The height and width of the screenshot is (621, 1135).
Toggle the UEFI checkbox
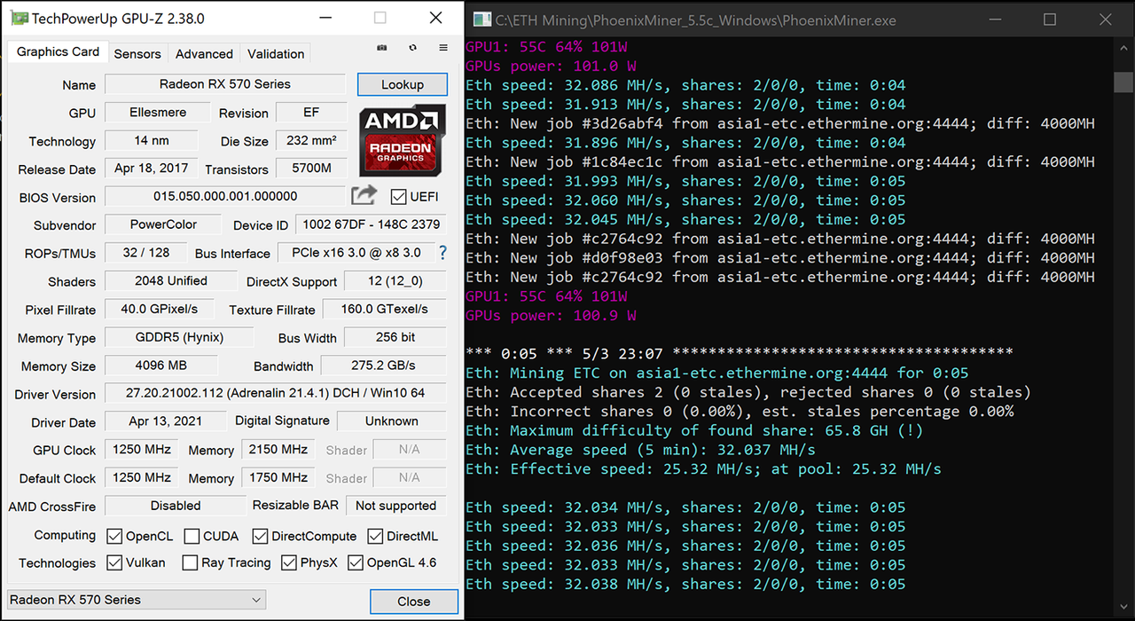point(398,197)
